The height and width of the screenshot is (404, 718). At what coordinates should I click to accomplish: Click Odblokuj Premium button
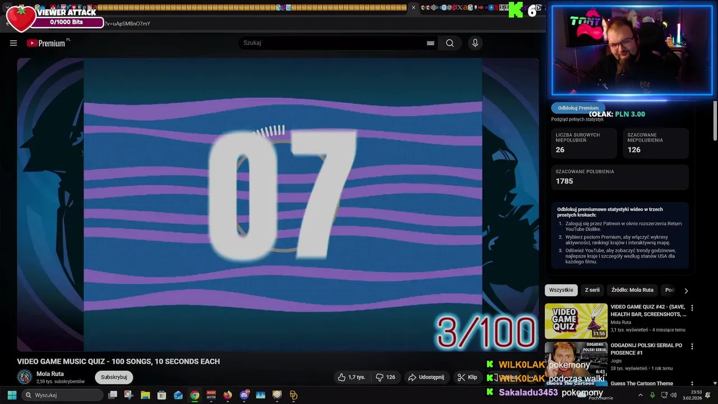click(578, 108)
